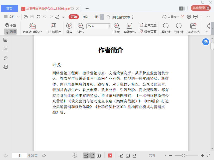The image size is (214, 160).
Task: Click the 放大 zoom in icon
Action: 116,26
